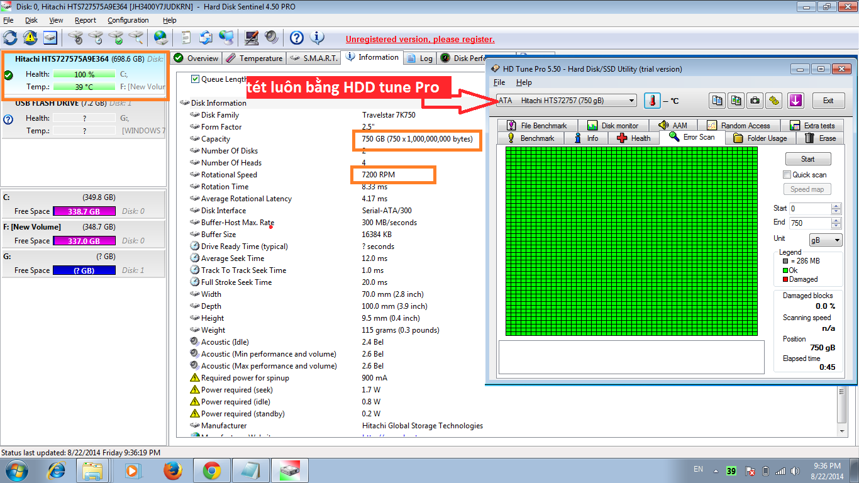The height and width of the screenshot is (483, 859).
Task: Click the green 39 temperature tray icon
Action: click(731, 470)
